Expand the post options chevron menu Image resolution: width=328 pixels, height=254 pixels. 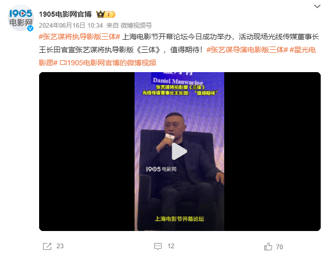317,6
